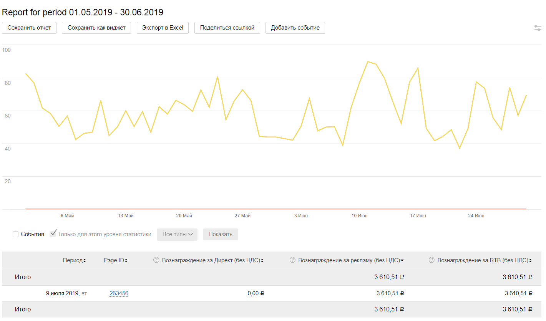Screen dimensions: 546x321
Task: Open chart settings sliders icon
Action: [538, 28]
